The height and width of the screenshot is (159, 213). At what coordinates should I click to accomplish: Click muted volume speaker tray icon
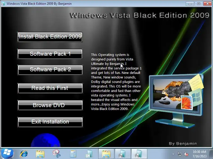pos(186,154)
